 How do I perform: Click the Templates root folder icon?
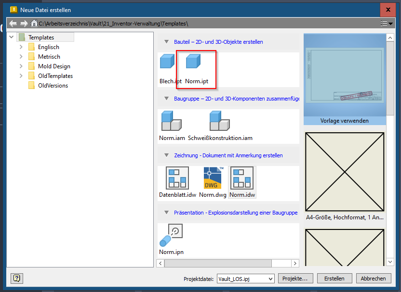22,37
